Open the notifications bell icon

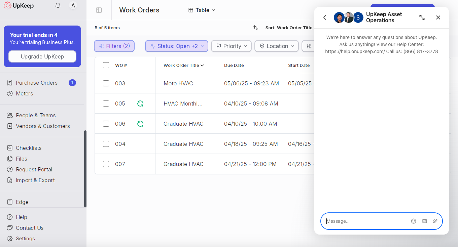pos(58,5)
